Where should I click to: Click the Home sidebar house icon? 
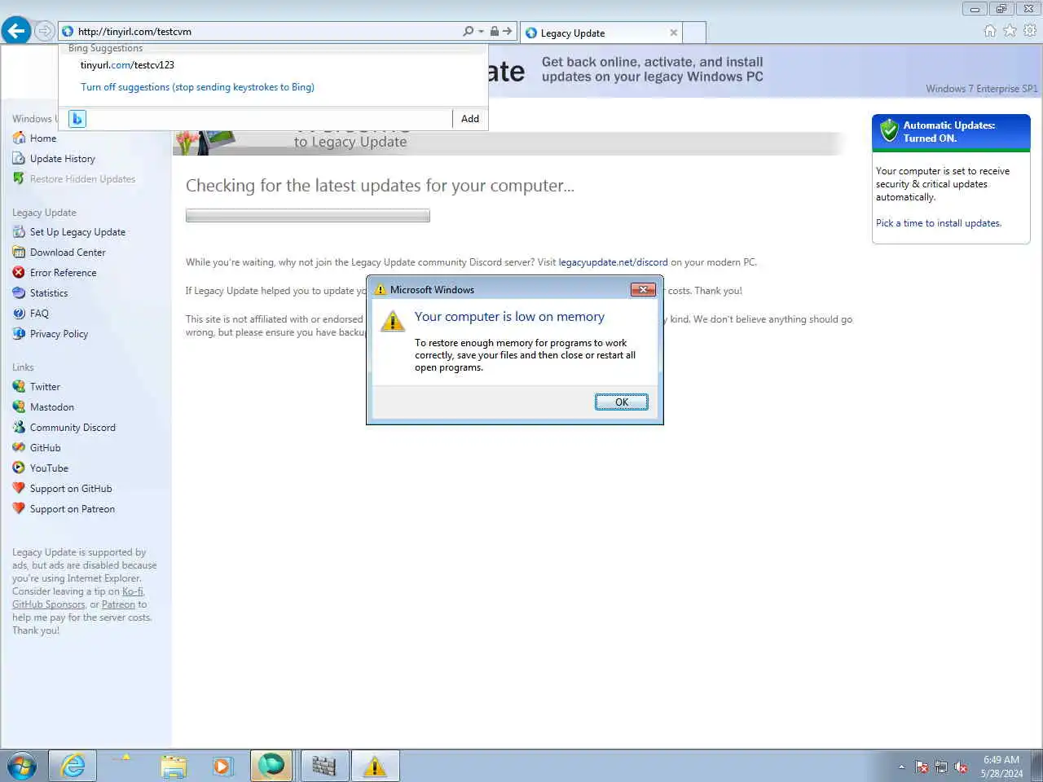tap(20, 138)
